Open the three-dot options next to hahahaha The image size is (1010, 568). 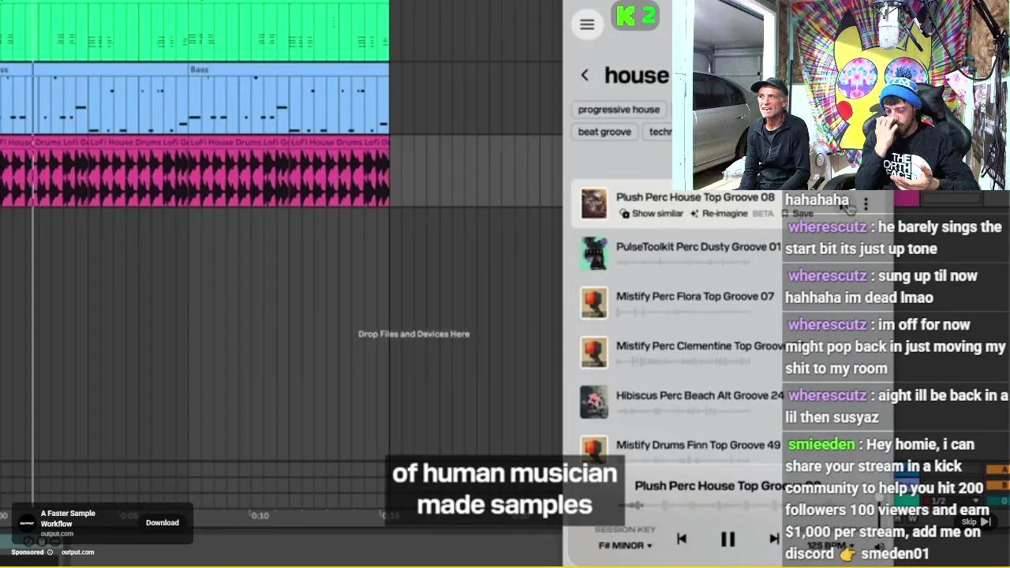click(x=866, y=204)
